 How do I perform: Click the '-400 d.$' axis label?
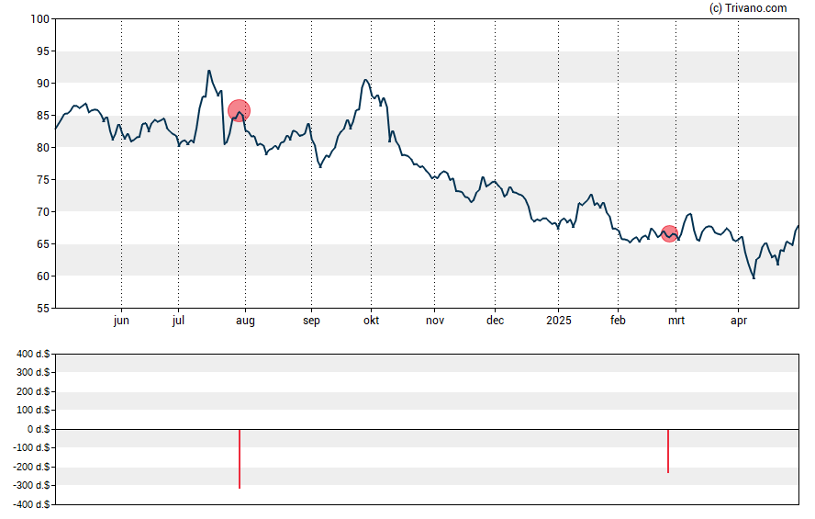pyautogui.click(x=31, y=504)
